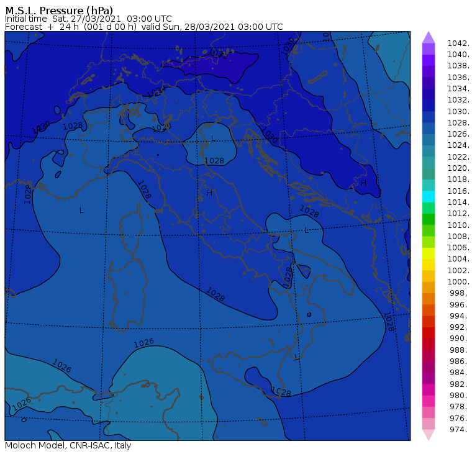This screenshot has height=454, width=472.
Task: Click the 1032 contour label over the Alps
Action: click(x=219, y=54)
